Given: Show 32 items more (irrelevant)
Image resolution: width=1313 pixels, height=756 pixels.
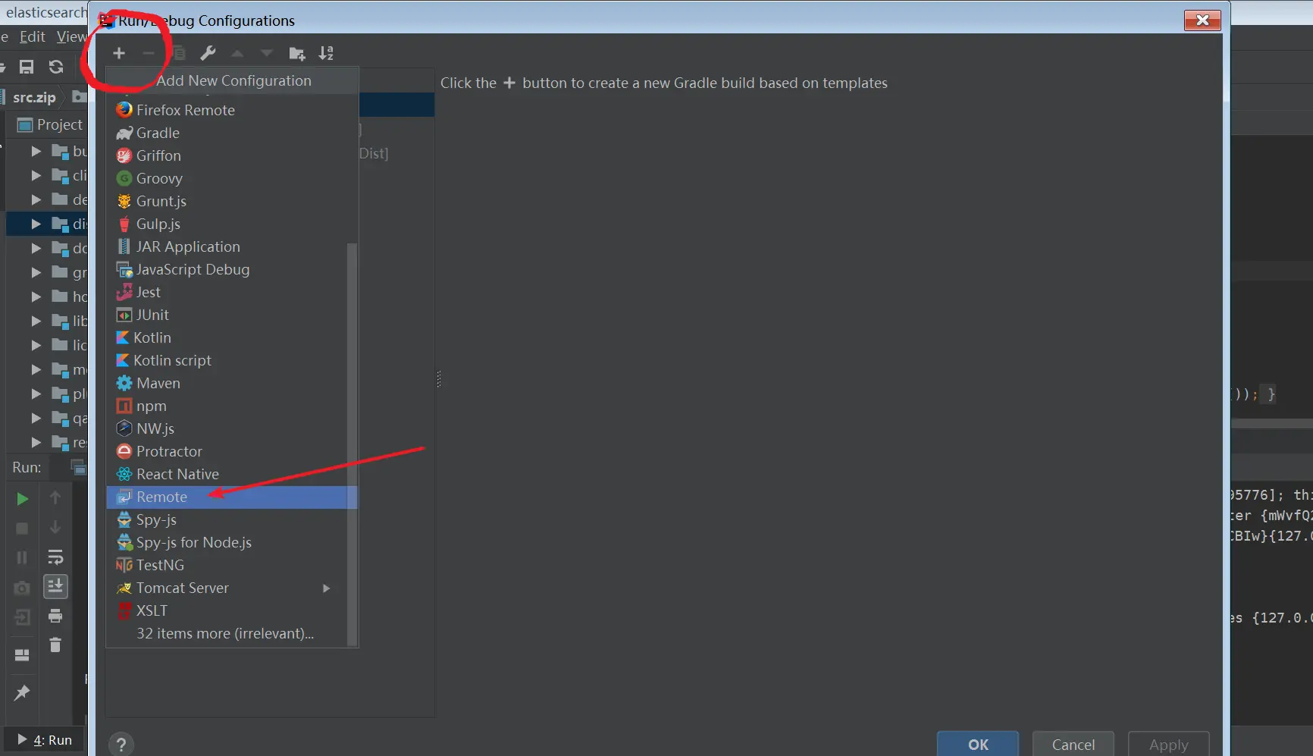Looking at the screenshot, I should point(227,633).
